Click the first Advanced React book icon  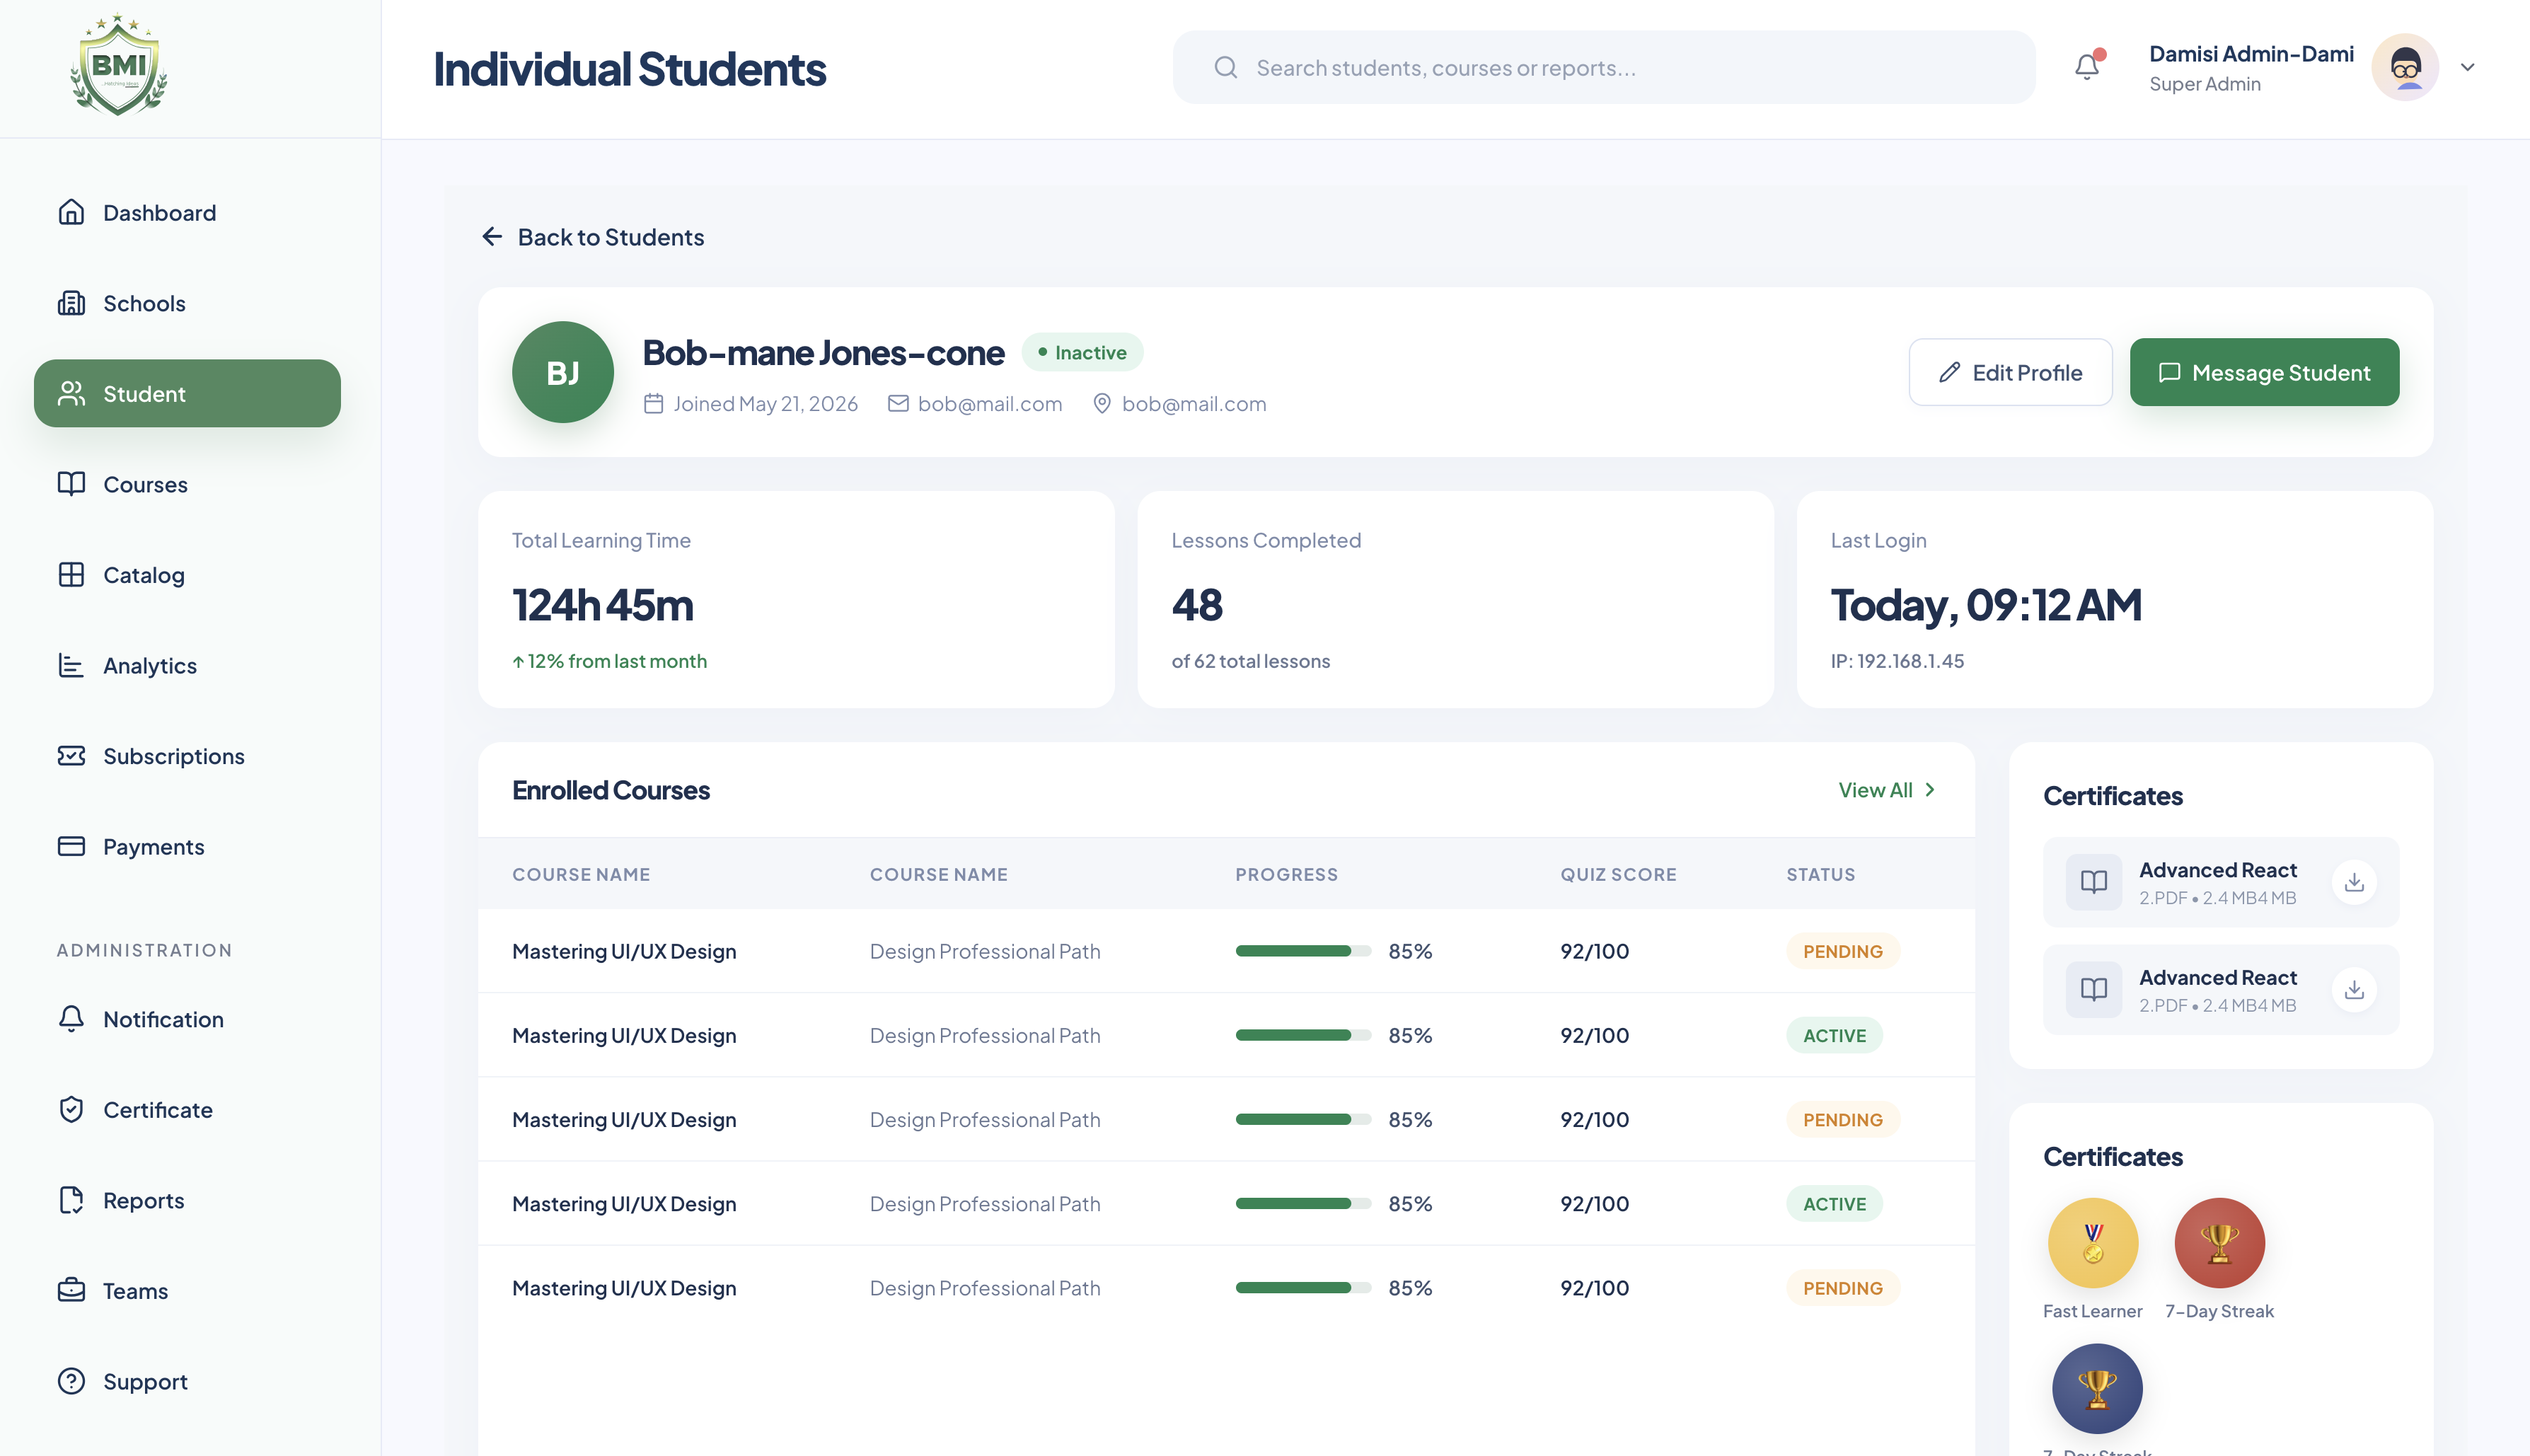tap(2094, 882)
